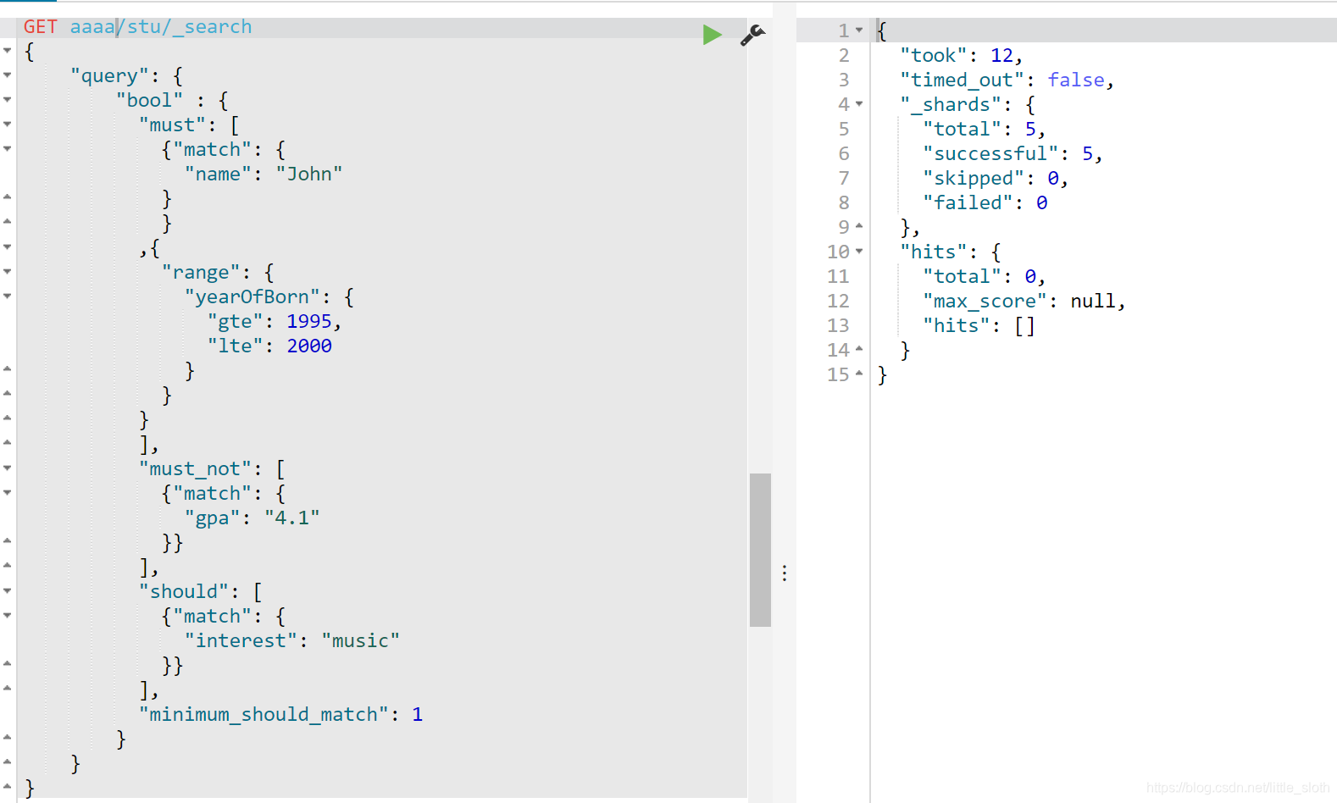This screenshot has height=803, width=1337.
Task: Click the "skipped": 0 response line
Action: click(996, 178)
